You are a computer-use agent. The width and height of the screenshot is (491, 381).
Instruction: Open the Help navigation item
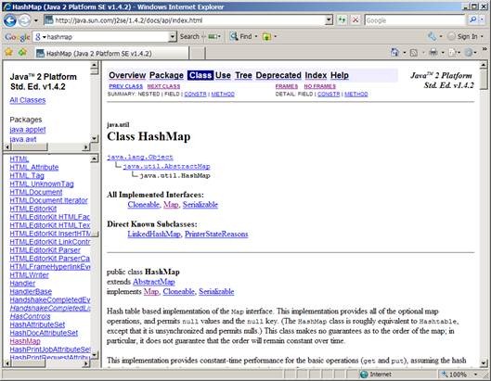click(340, 75)
